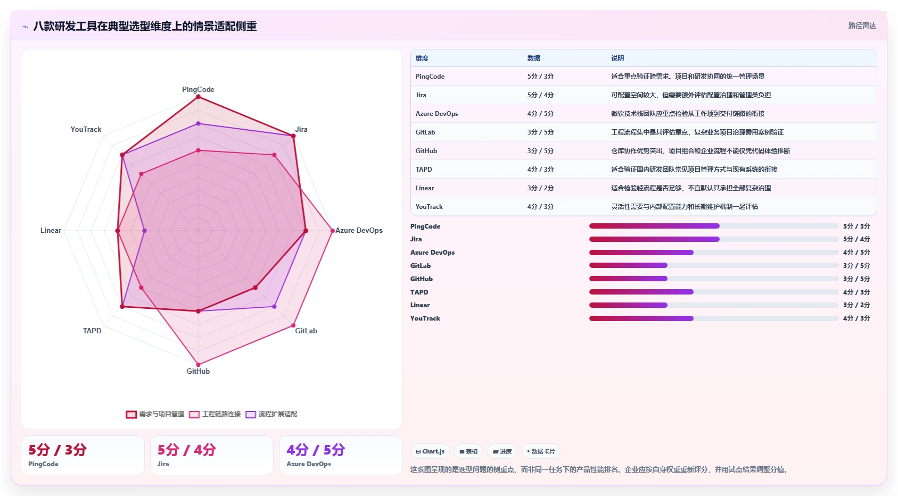Click the outermost radar point on the Azure DevOps axis
This screenshot has height=496, width=898.
tap(333, 231)
